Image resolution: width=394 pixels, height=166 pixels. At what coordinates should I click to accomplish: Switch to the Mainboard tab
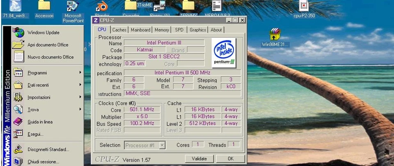click(140, 30)
